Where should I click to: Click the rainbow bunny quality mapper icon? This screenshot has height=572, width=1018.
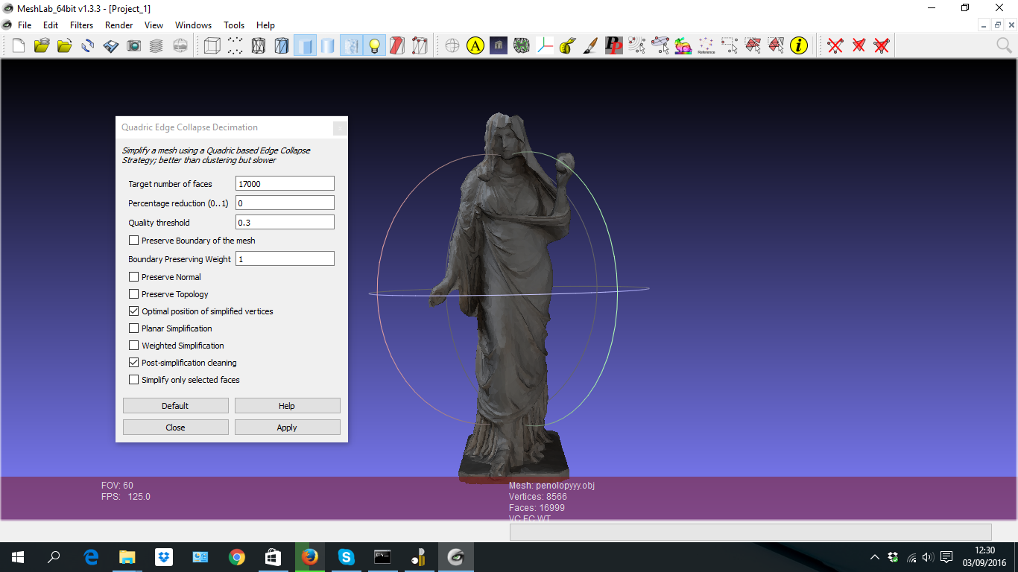coord(683,46)
